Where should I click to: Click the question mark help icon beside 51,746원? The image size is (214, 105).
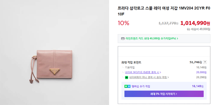205,62
